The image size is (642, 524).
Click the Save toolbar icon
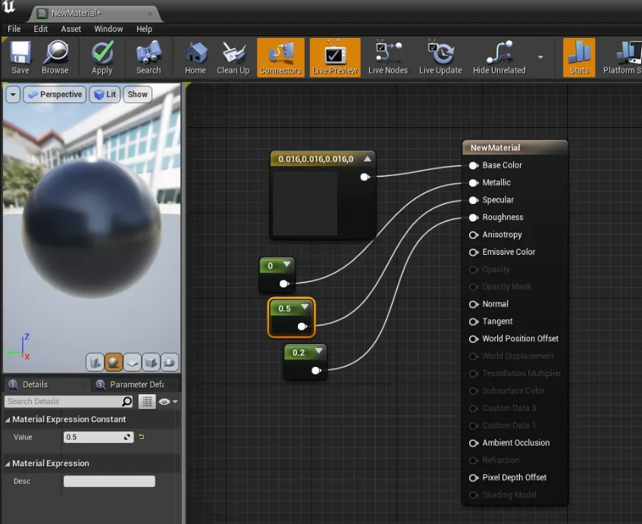click(x=20, y=58)
